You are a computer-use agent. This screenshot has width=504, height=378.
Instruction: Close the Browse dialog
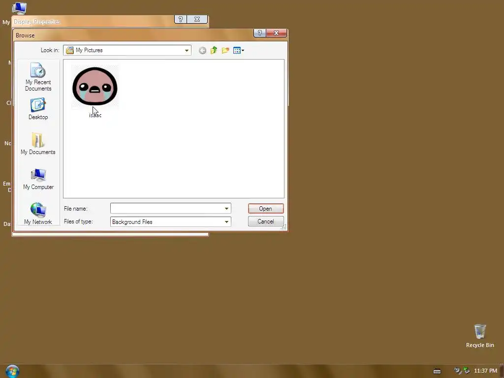276,33
